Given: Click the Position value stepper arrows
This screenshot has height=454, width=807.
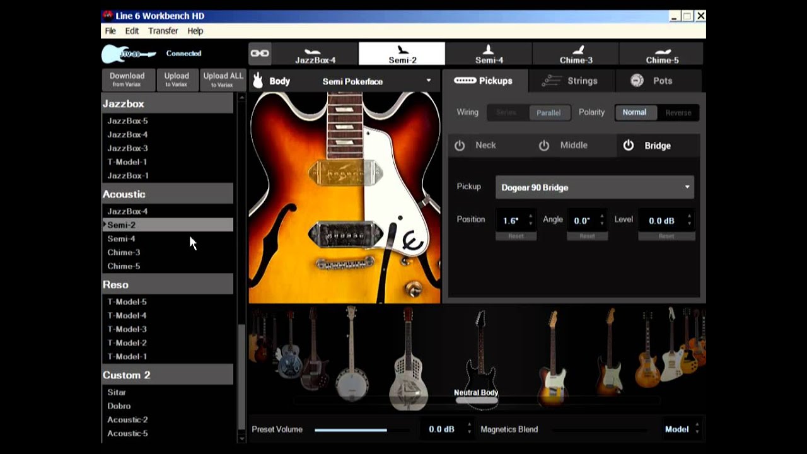Looking at the screenshot, I should pyautogui.click(x=530, y=219).
